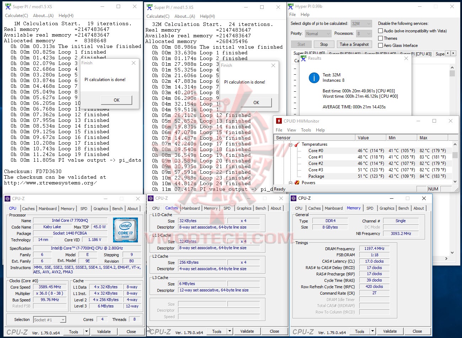Toggle the Aero Glass Interface checkbox
Screen dimensions: 462x338
pos(381,45)
